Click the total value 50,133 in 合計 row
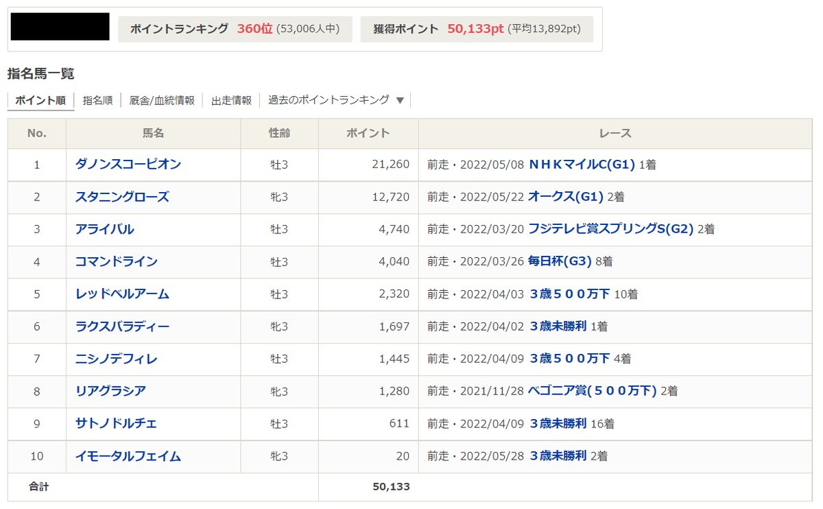The image size is (823, 509). pyautogui.click(x=391, y=486)
